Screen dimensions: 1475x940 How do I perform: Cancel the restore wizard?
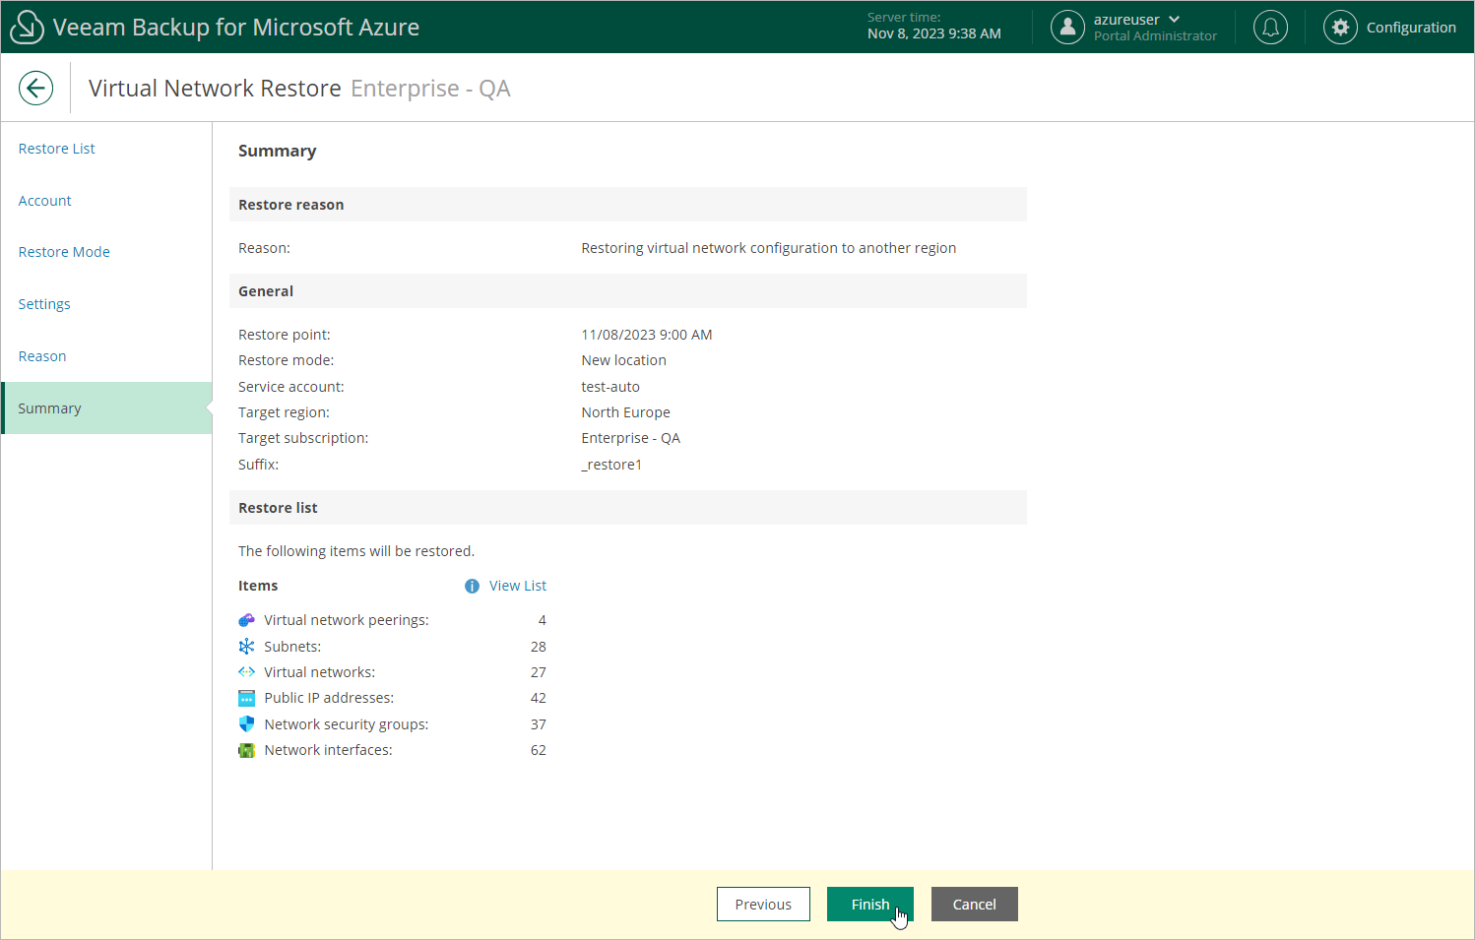[975, 905]
